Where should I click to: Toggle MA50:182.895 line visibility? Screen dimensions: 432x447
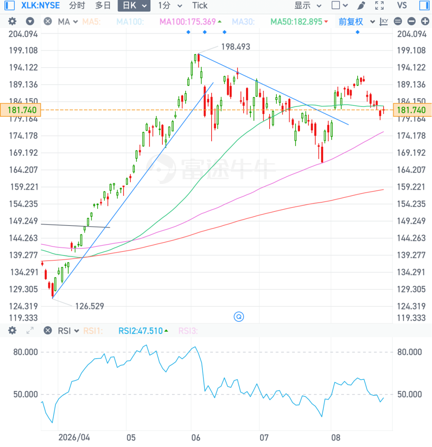pyautogui.click(x=299, y=22)
